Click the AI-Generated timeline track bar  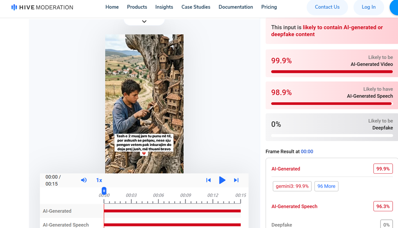click(x=172, y=211)
